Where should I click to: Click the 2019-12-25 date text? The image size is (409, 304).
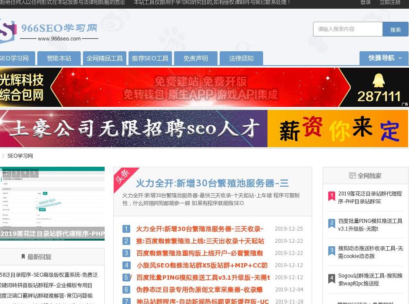289,229
